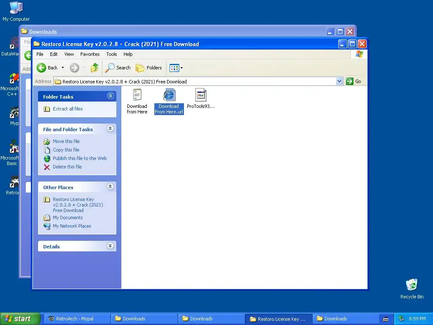Image resolution: width=433 pixels, height=325 pixels.
Task: Select the Download From Here.url shortcut icon
Action: 169,95
